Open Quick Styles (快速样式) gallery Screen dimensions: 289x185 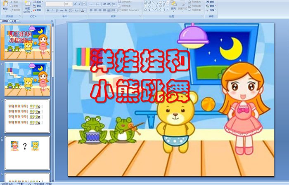point(182,6)
